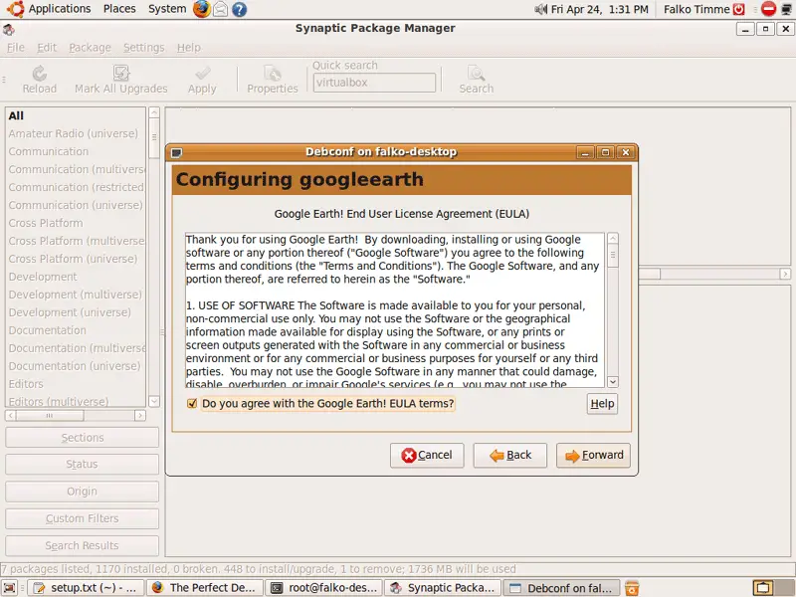Select the Cross Platform section
This screenshot has width=796, height=597.
point(76,223)
